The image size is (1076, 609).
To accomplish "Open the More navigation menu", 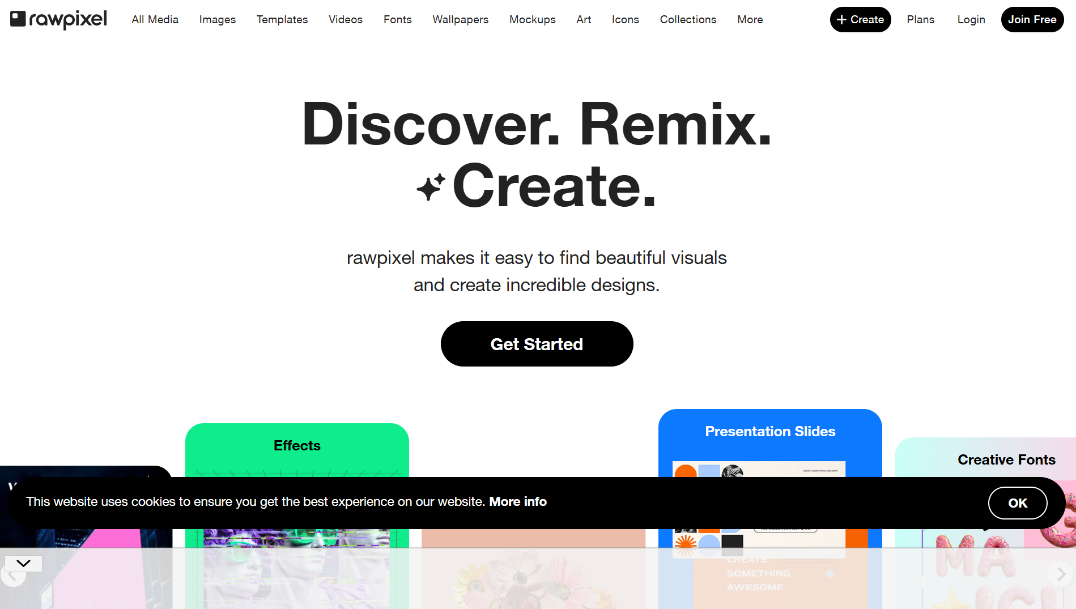I will [x=750, y=19].
